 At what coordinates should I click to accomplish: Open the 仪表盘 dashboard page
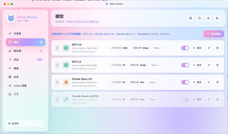pyautogui.click(x=25, y=34)
